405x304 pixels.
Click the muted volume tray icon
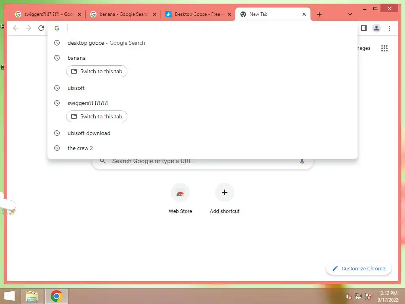349,296
